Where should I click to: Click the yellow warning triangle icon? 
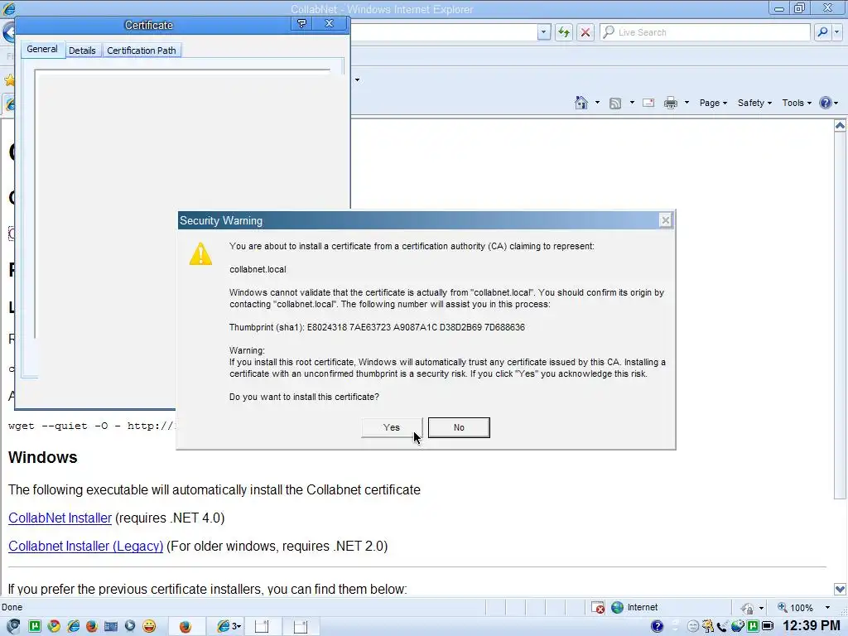pyautogui.click(x=200, y=253)
